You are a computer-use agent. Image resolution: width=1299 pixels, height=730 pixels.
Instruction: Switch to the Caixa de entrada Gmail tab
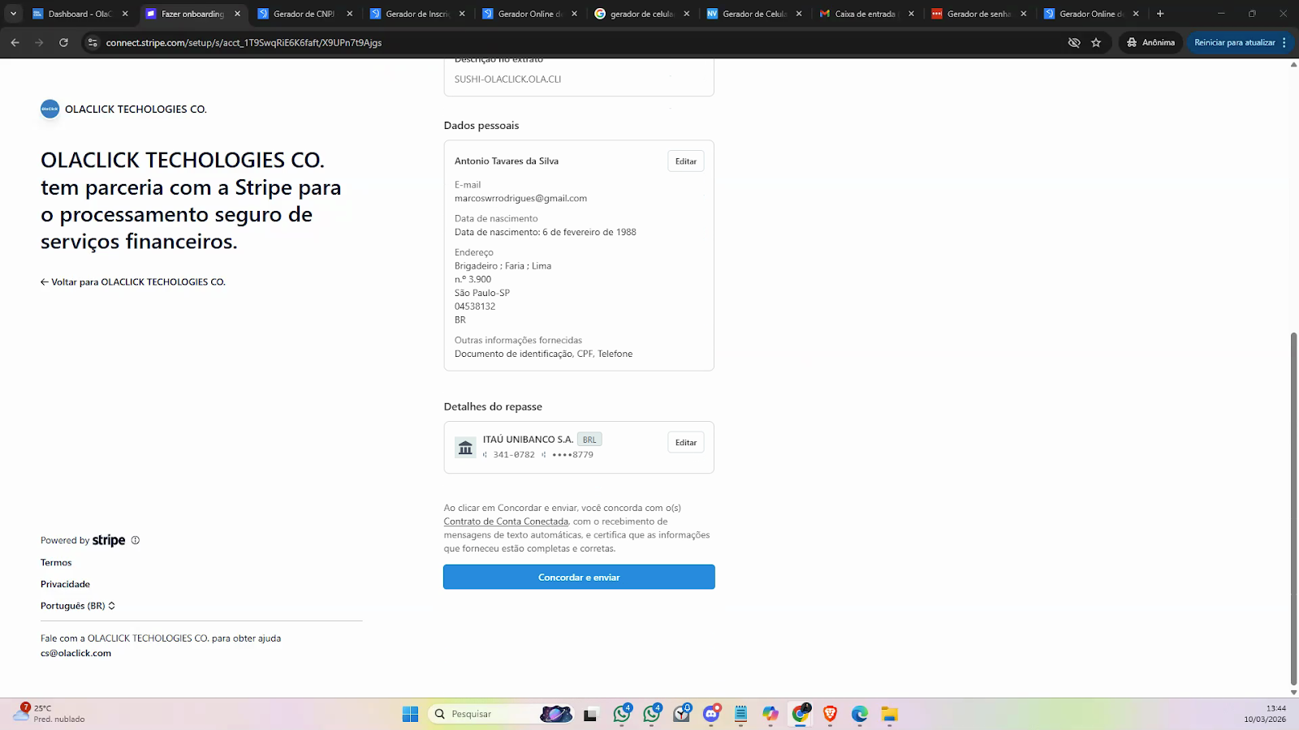tap(864, 14)
